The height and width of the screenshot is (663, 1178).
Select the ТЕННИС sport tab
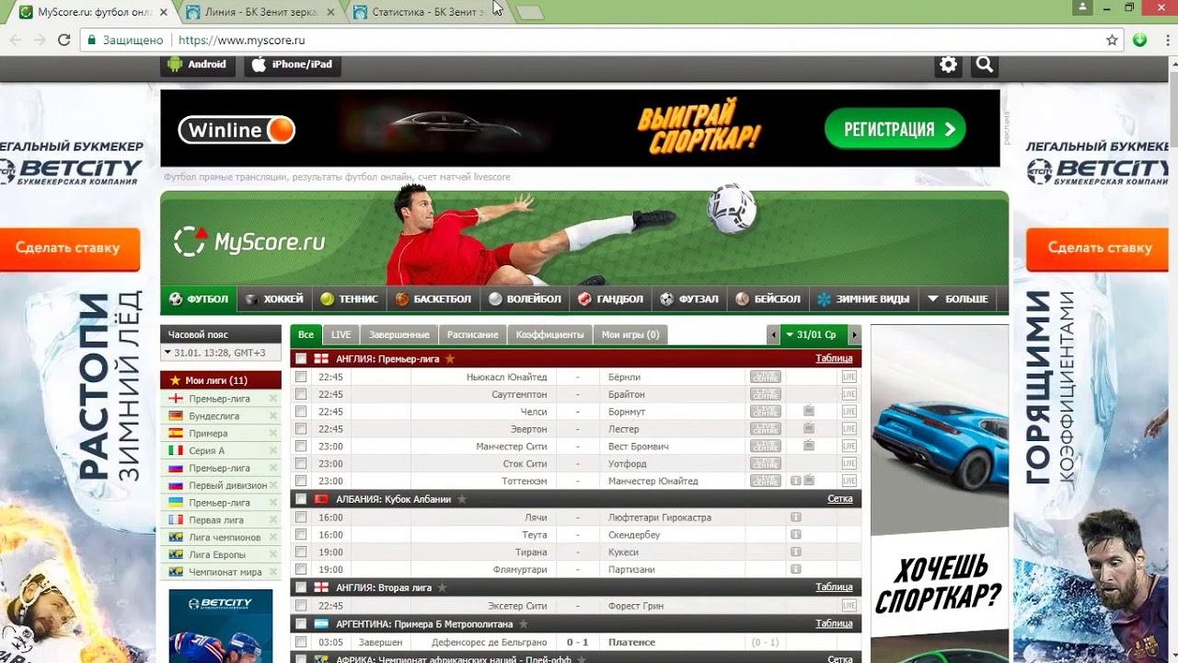350,299
